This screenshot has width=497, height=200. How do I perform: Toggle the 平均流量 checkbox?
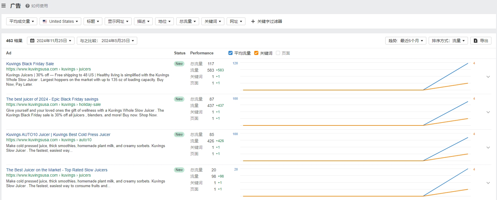tap(230, 53)
